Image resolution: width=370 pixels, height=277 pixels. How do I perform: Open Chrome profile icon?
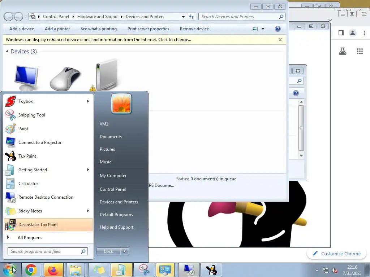coord(353,33)
